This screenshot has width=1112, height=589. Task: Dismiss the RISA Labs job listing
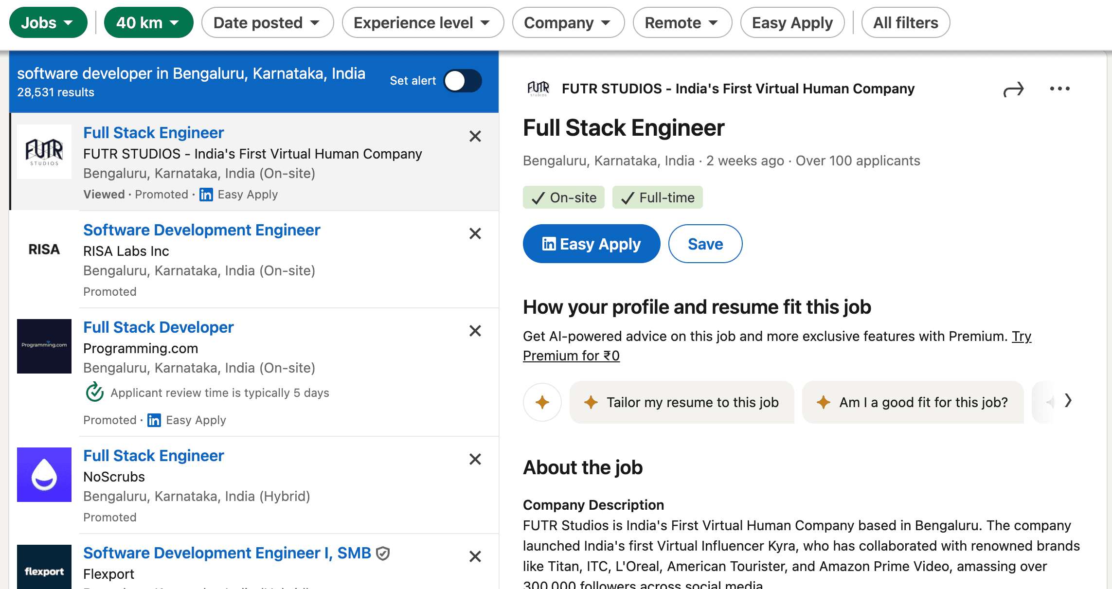(x=475, y=233)
